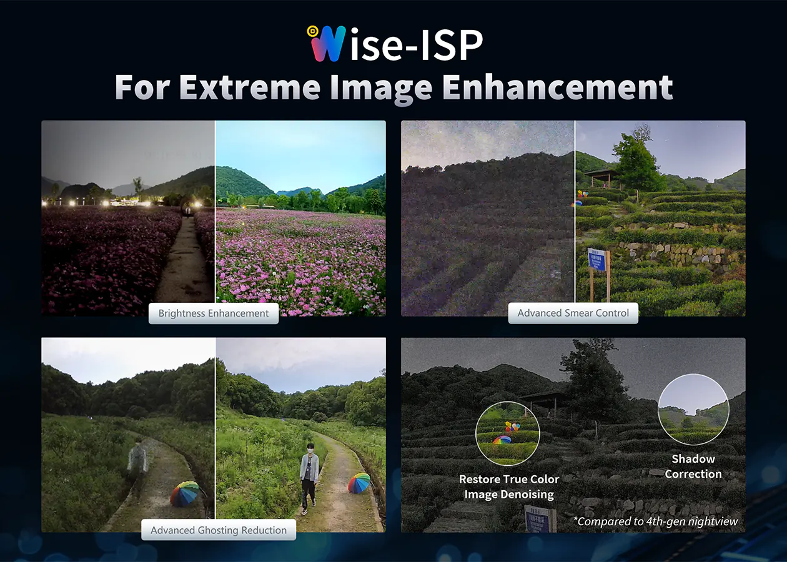Click the noisy tea terrace before image
Viewport: 787px width, 562px height.
488,218
